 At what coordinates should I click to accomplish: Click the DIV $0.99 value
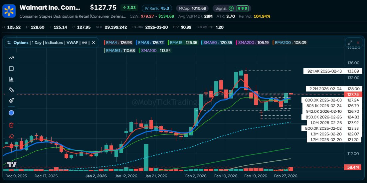tap(186, 27)
